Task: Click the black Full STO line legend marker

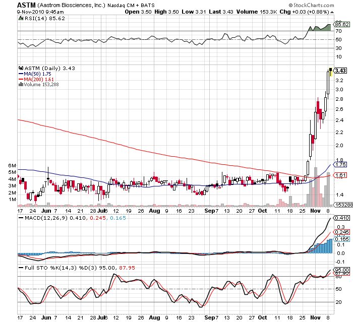Action: [x=21, y=268]
